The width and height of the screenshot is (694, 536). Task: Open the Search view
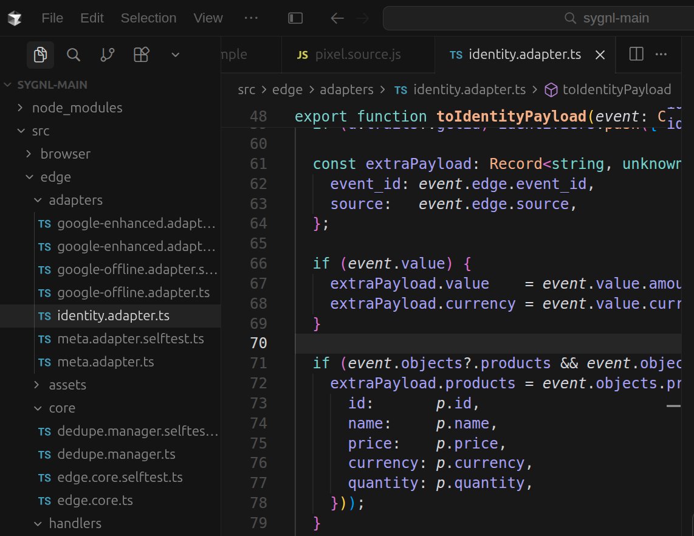pos(74,55)
